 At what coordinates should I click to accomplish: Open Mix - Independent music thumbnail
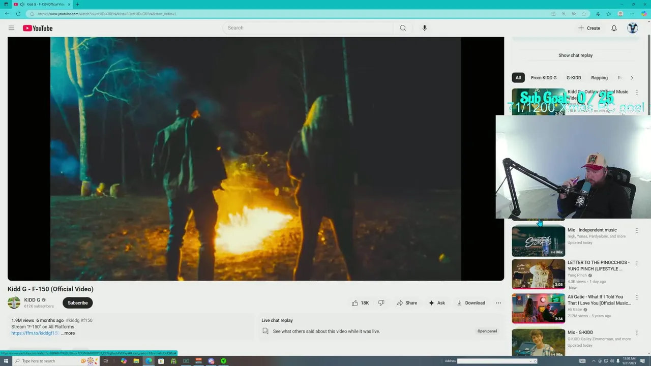[x=538, y=241]
